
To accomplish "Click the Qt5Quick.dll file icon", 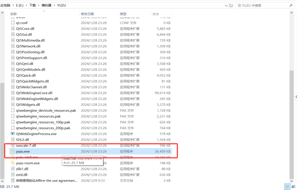I will coord(13,75).
